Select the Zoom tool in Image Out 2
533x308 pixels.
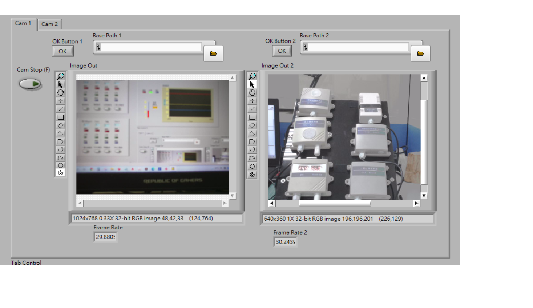(252, 76)
